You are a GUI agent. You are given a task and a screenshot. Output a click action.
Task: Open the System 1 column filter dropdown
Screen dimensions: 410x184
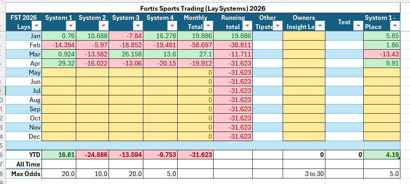[71, 26]
